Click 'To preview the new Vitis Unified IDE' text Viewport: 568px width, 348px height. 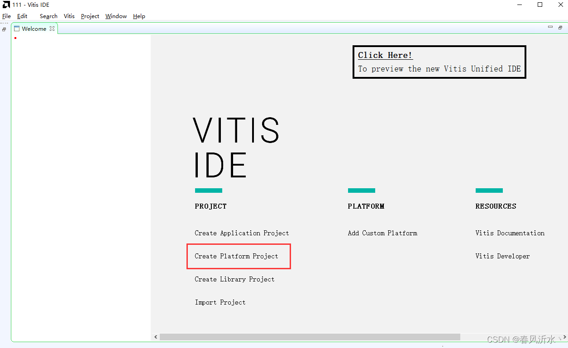click(x=439, y=69)
